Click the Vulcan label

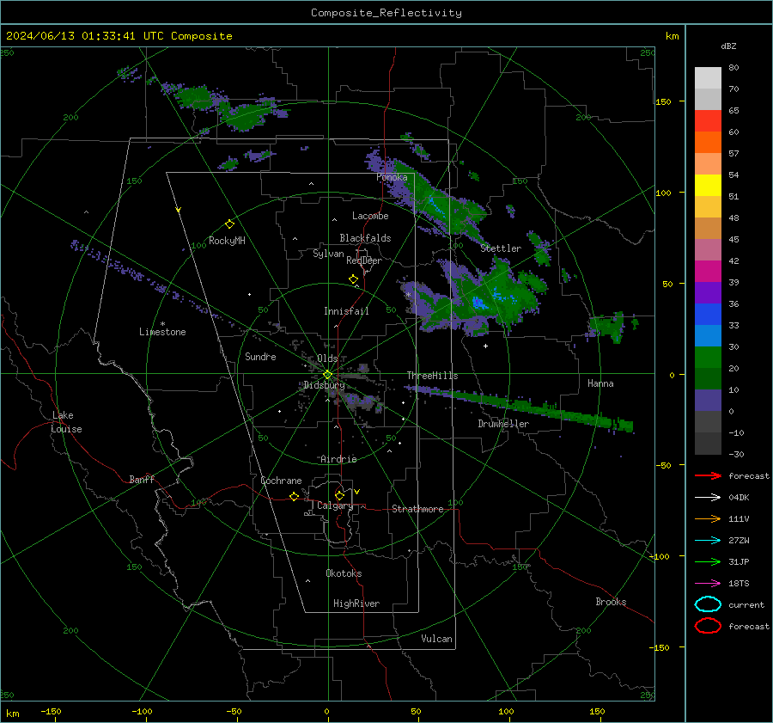(x=436, y=639)
